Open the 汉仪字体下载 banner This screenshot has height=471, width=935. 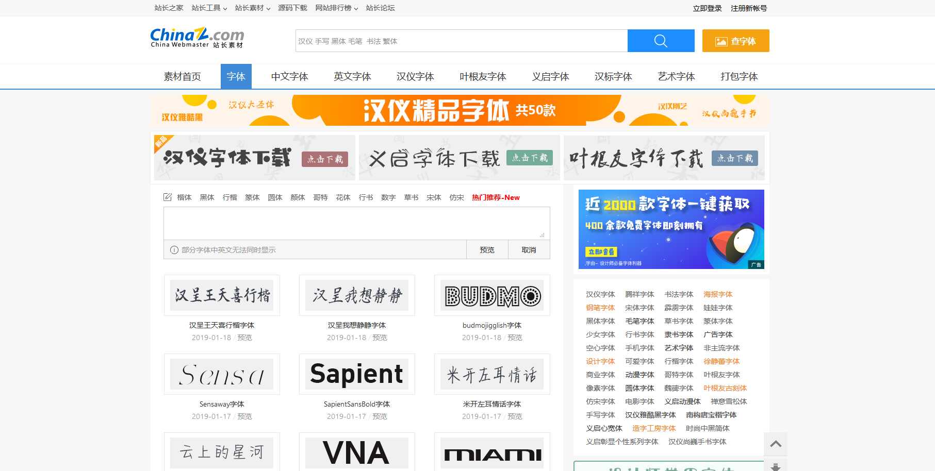(255, 158)
